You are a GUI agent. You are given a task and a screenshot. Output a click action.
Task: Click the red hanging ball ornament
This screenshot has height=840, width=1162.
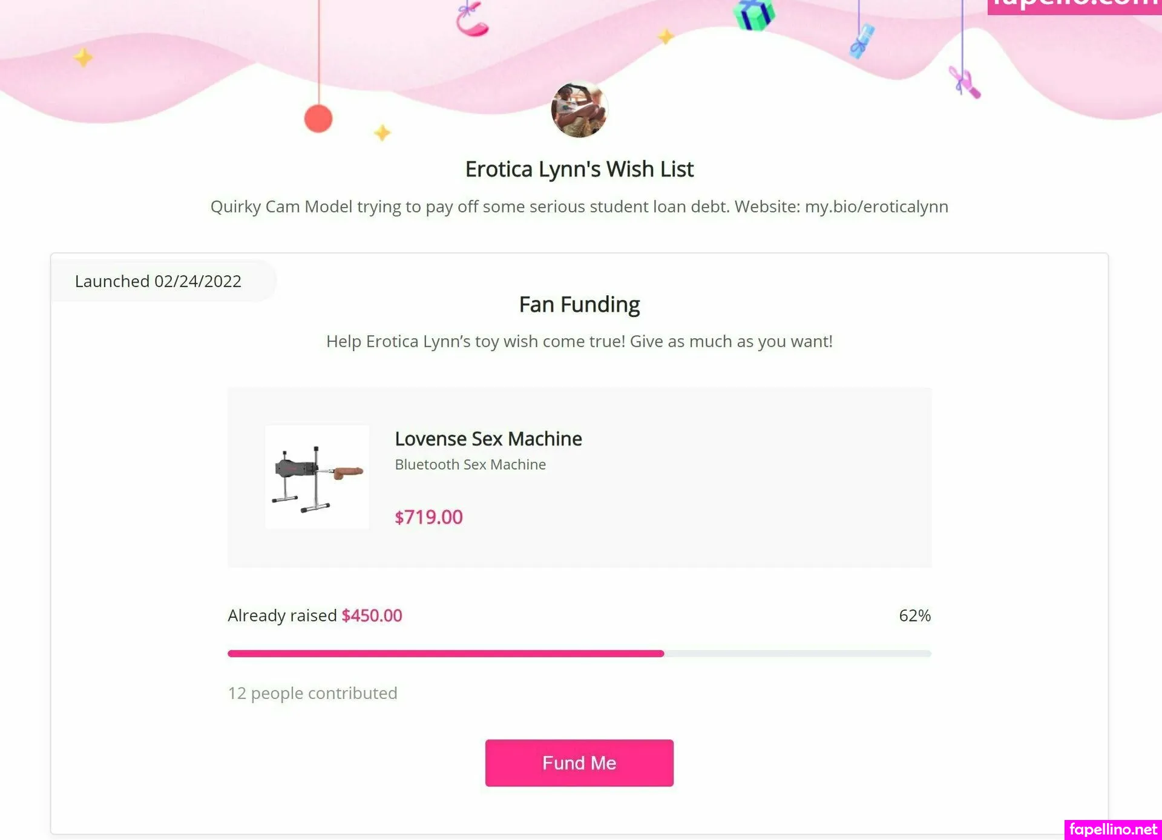(x=318, y=119)
